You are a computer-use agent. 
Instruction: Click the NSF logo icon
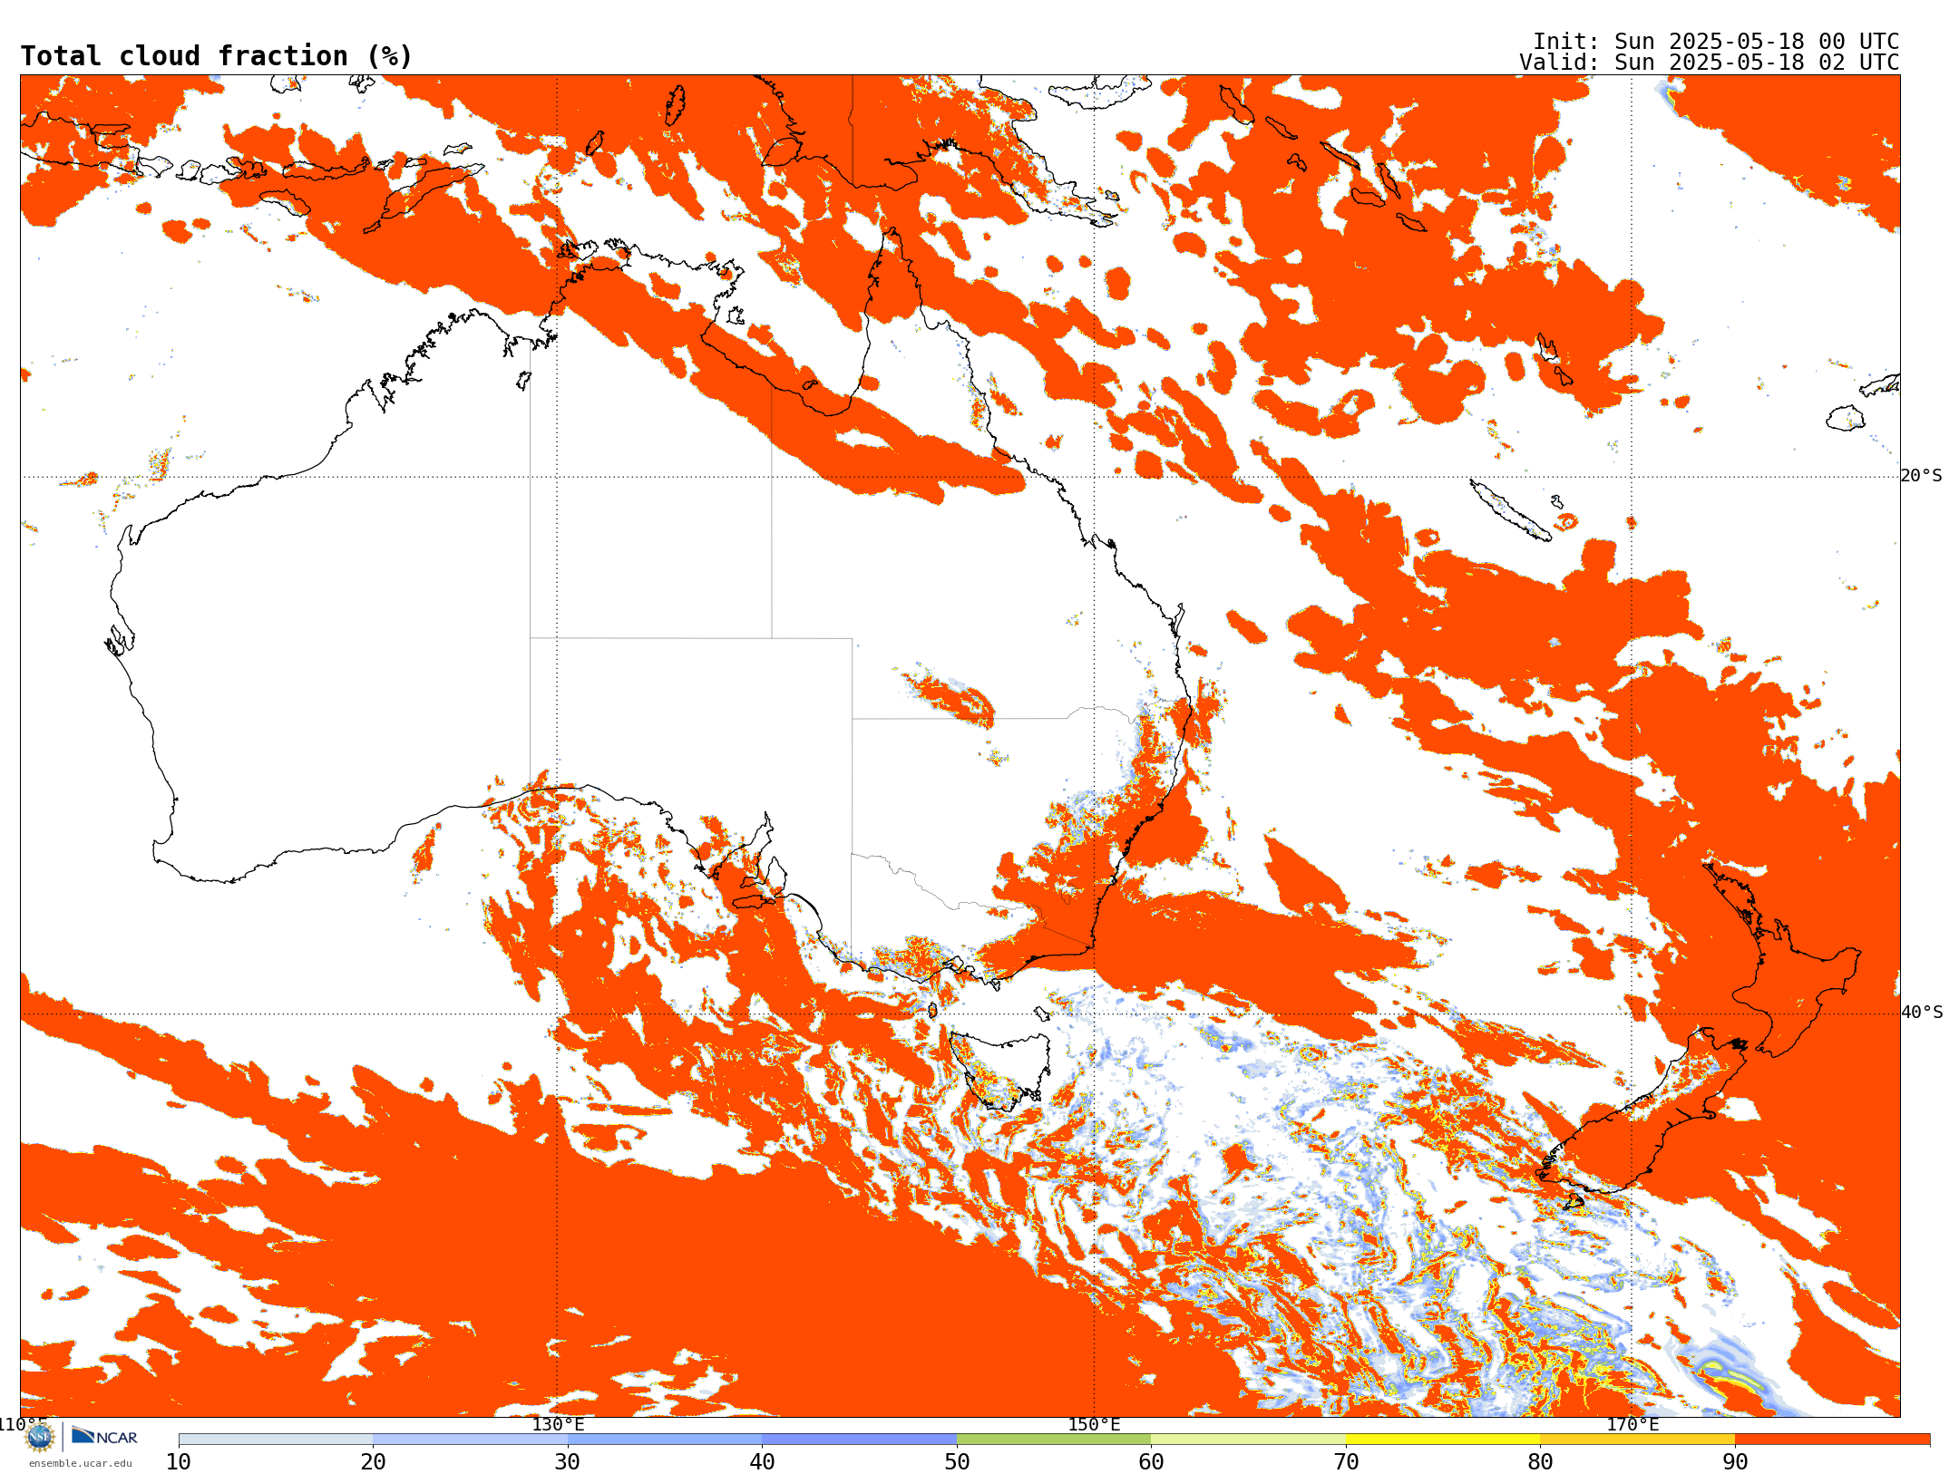tap(40, 1437)
